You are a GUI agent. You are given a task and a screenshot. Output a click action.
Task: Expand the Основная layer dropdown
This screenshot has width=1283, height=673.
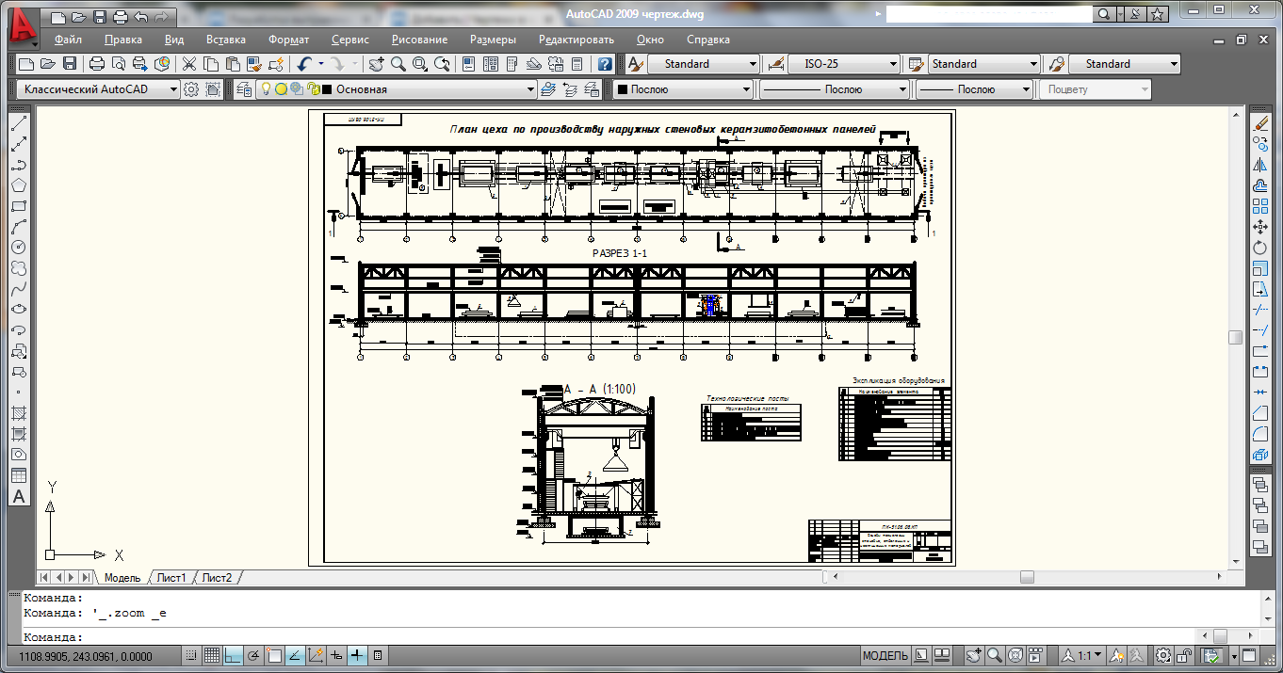tap(530, 89)
